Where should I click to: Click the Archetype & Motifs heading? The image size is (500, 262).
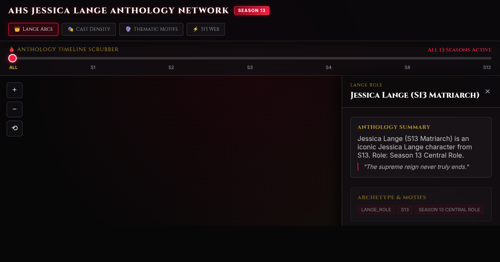pos(392,198)
